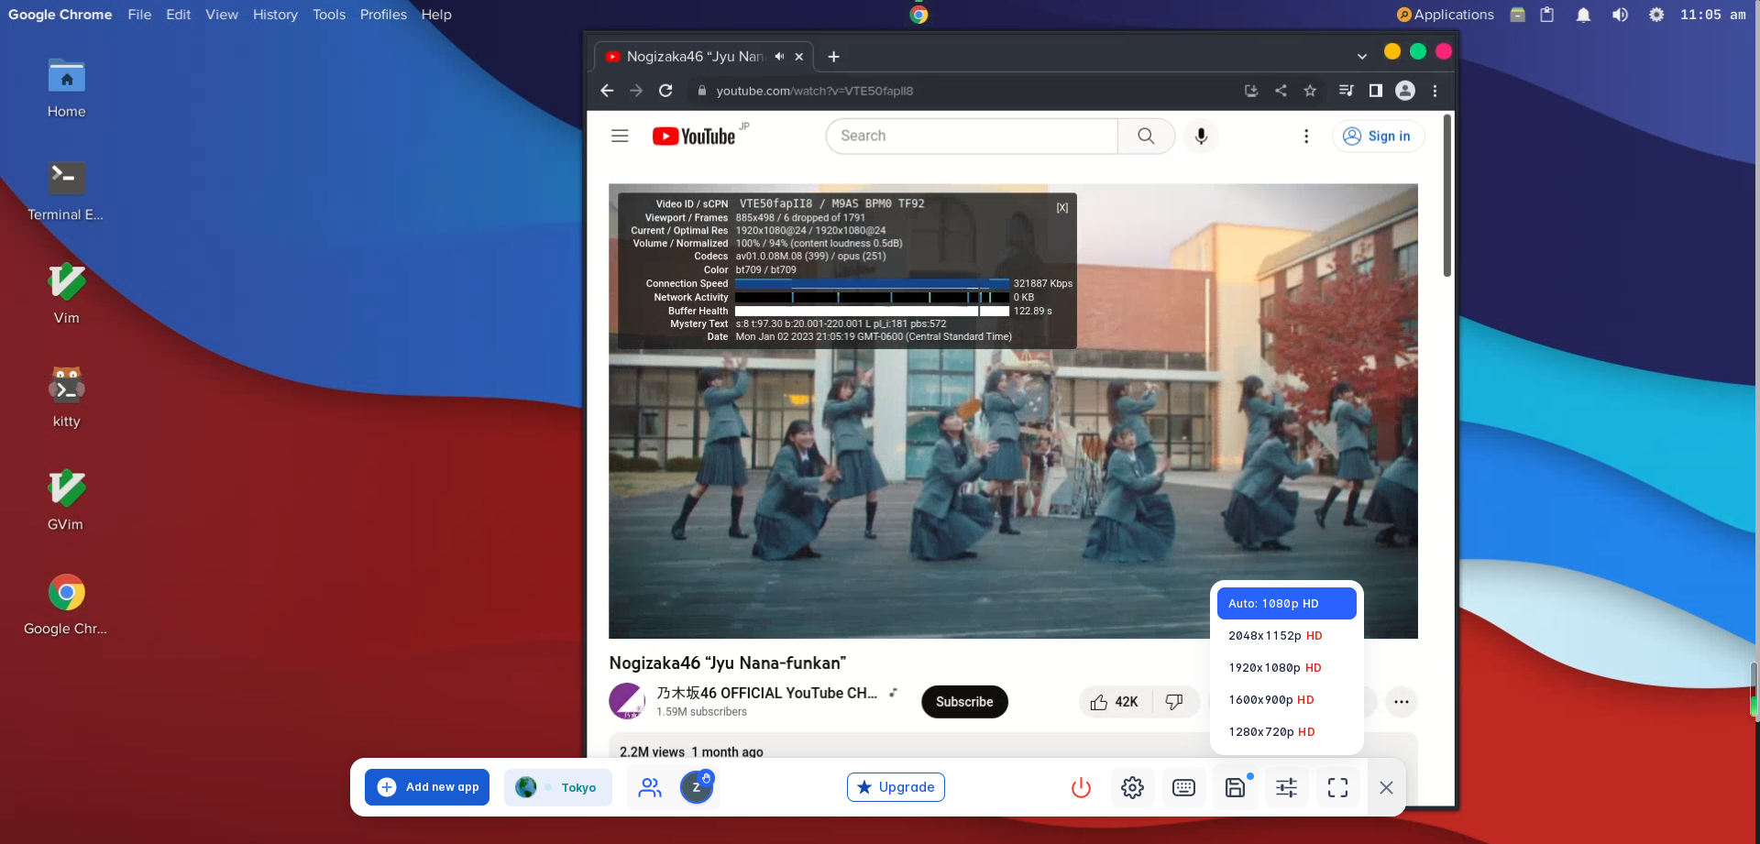Viewport: 1760px width, 844px height.
Task: Open the History menu in menu bar
Action: coord(275,15)
